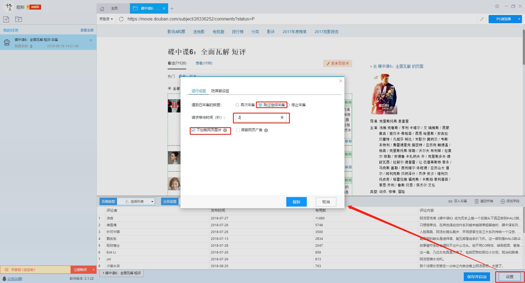Viewport: 525px width, 283px height.
Task: Select the 全部 radio on page
Action: 170,88
